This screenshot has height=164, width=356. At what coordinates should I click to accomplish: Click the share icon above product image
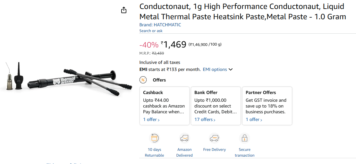click(124, 10)
